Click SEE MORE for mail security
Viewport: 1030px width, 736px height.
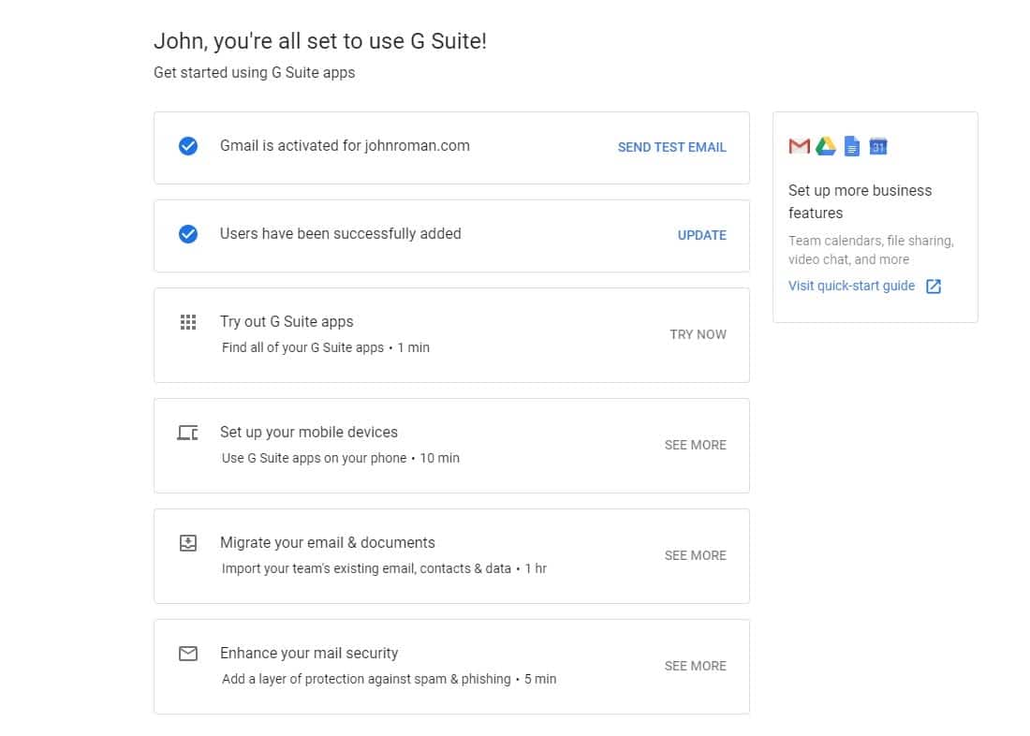click(x=695, y=666)
